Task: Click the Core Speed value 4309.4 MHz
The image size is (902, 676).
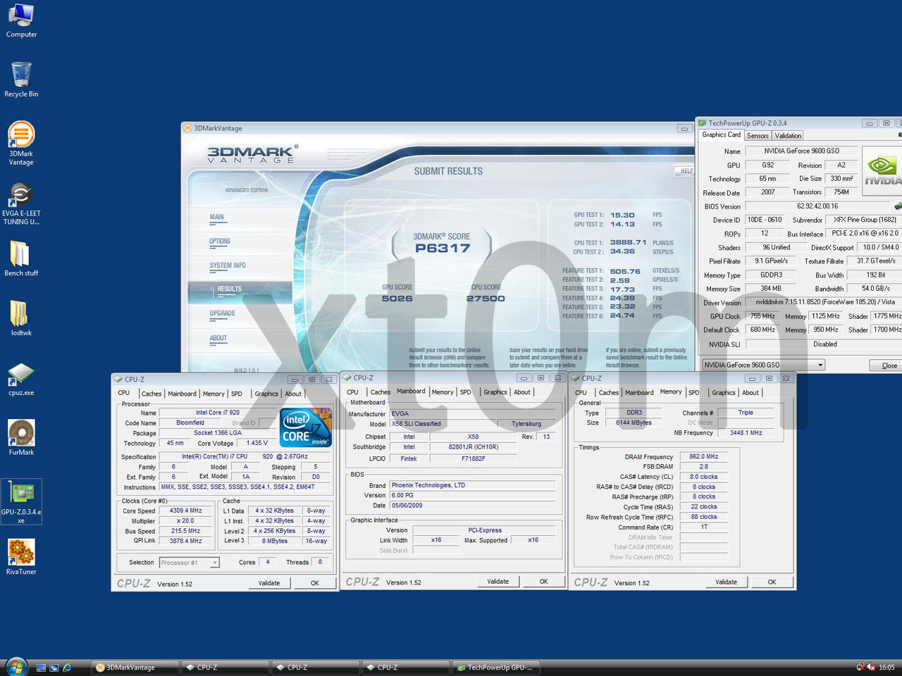Action: coord(186,511)
